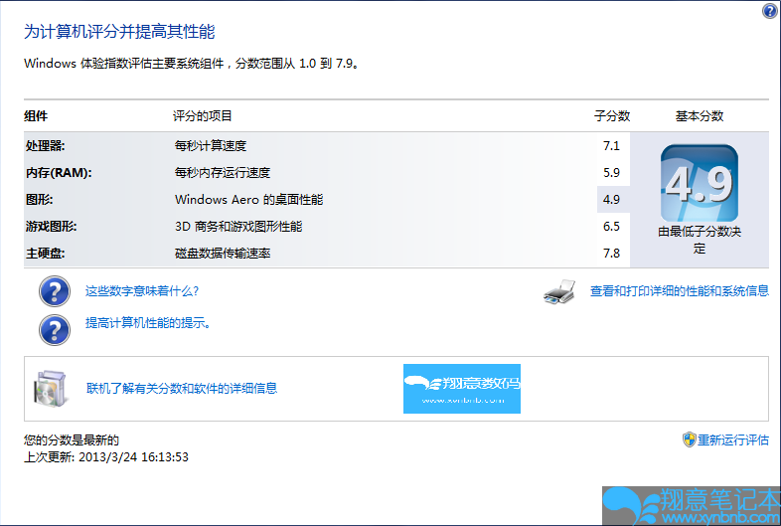This screenshot has width=781, height=526.
Task: Select the 处理器 row label
Action: (46, 146)
